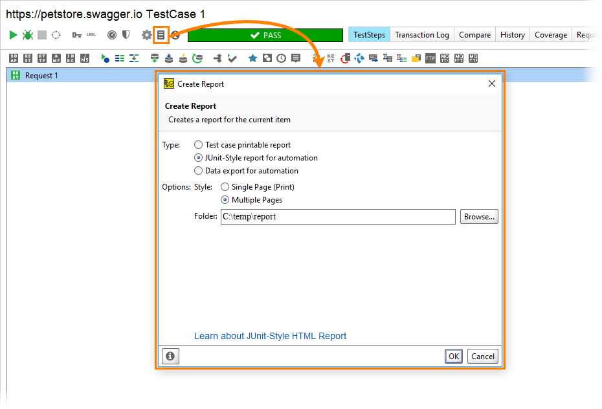The width and height of the screenshot is (602, 409).
Task: Browse for a report folder
Action: pyautogui.click(x=479, y=216)
